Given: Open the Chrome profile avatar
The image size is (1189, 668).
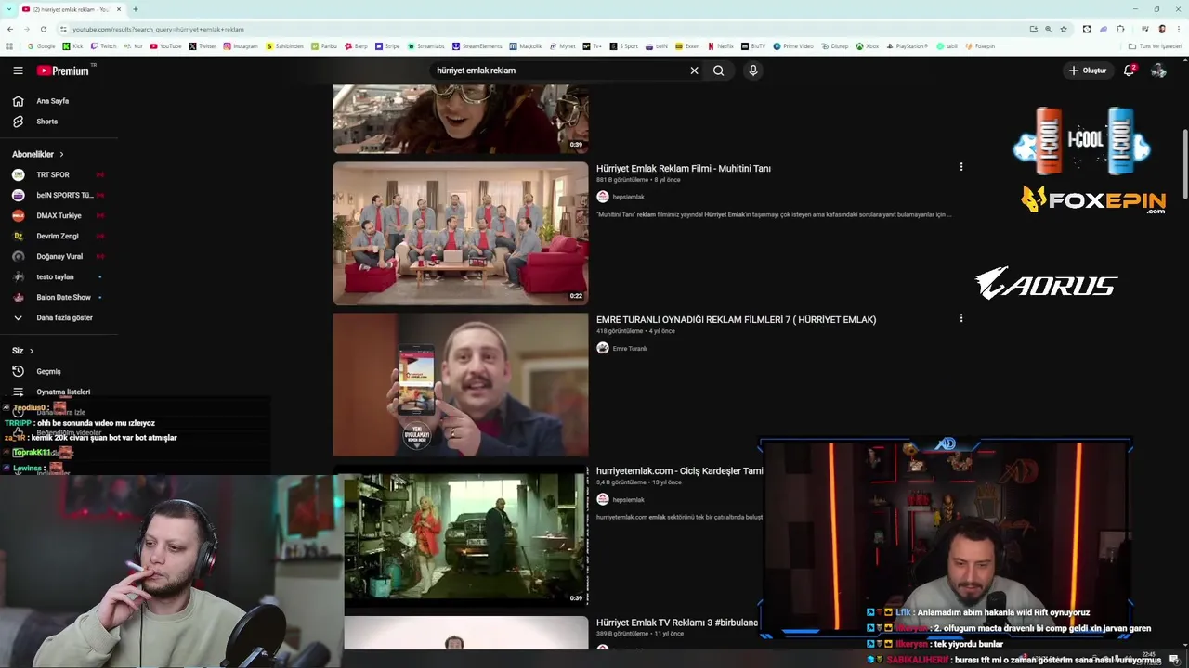Looking at the screenshot, I should [1162, 29].
